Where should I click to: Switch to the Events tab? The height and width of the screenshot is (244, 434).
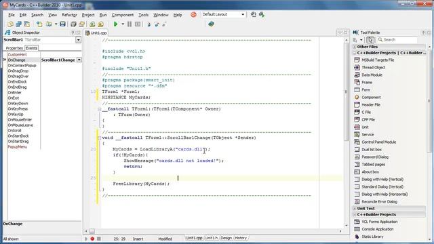tap(31, 48)
